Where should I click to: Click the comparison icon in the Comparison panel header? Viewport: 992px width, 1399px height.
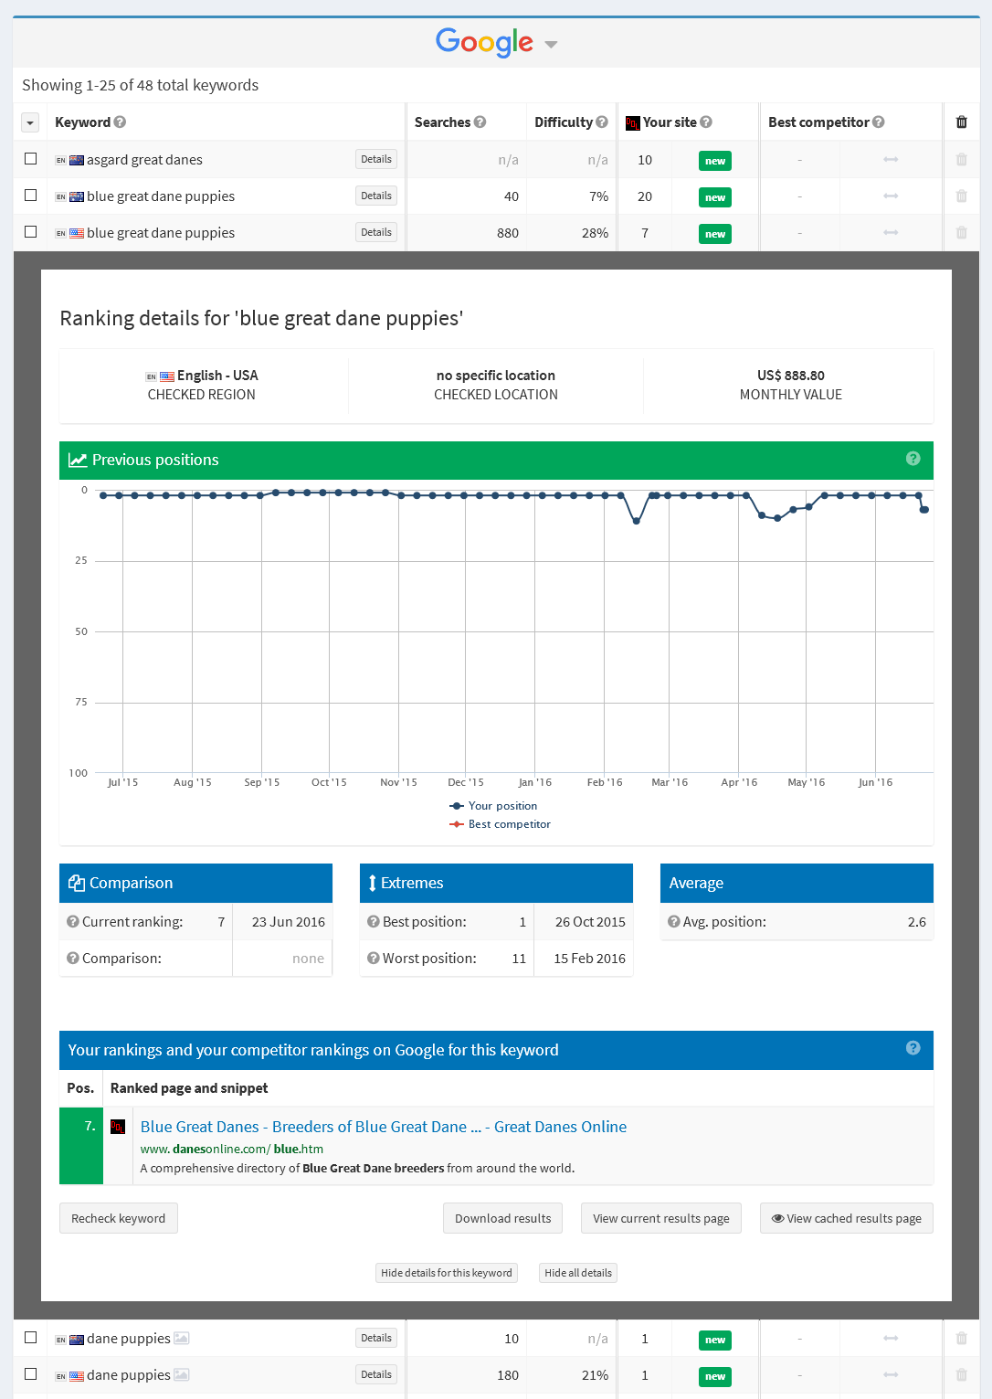[x=76, y=883]
